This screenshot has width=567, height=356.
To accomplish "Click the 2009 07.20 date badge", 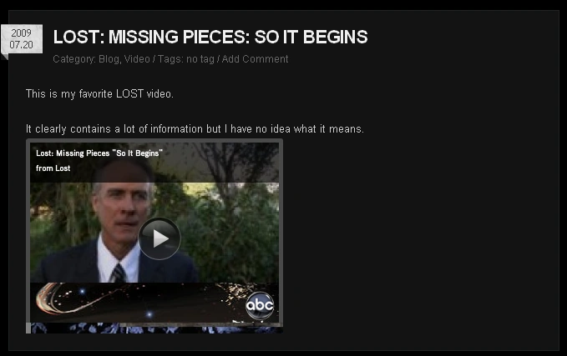I will (22, 39).
